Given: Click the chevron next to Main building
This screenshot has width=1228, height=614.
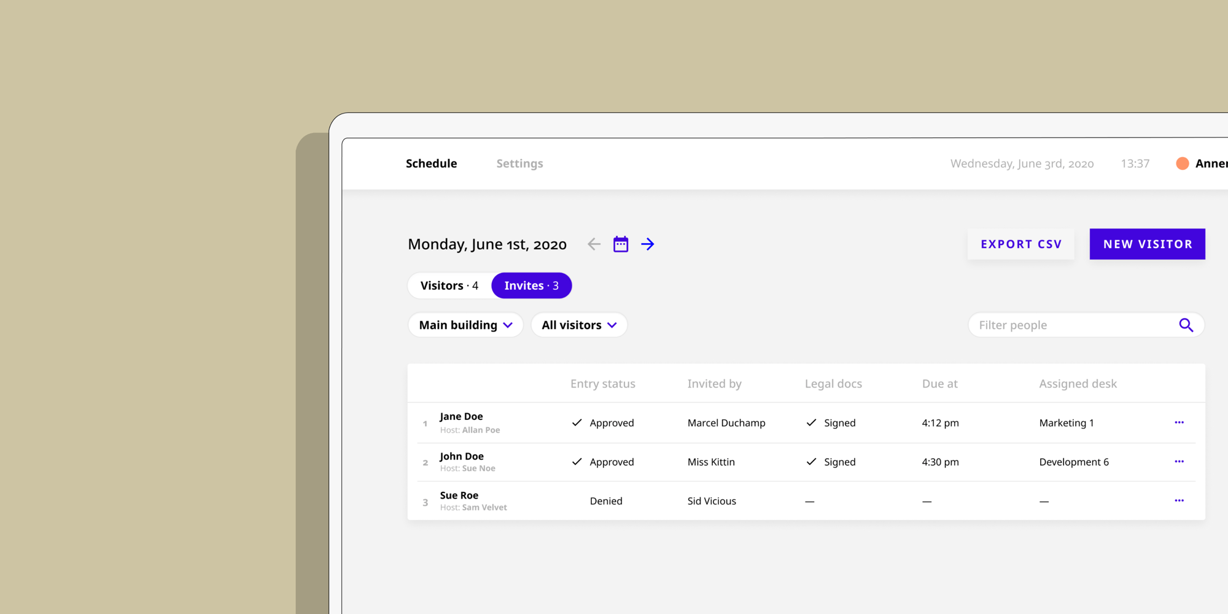Looking at the screenshot, I should (508, 325).
